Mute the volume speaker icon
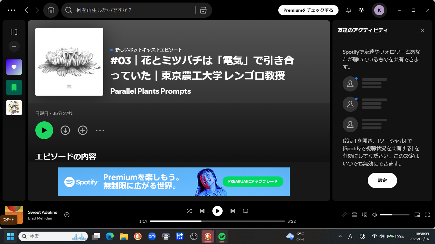 point(375,215)
